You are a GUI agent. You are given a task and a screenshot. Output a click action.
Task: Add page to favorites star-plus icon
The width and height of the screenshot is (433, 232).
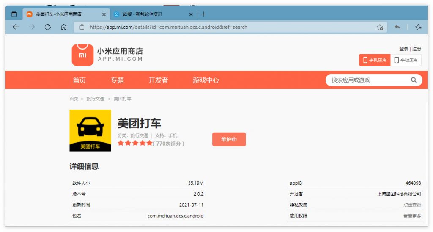pyautogui.click(x=380, y=27)
